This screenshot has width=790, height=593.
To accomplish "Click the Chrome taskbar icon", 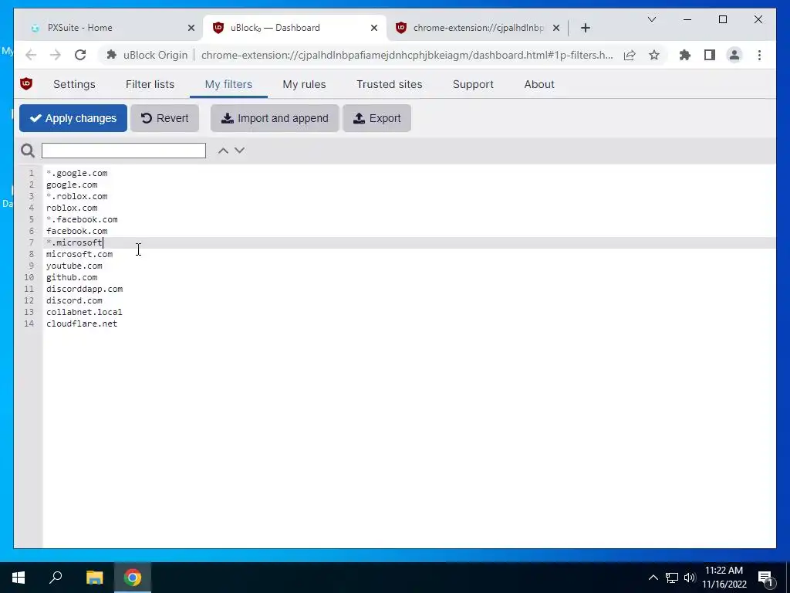I will coord(133,578).
